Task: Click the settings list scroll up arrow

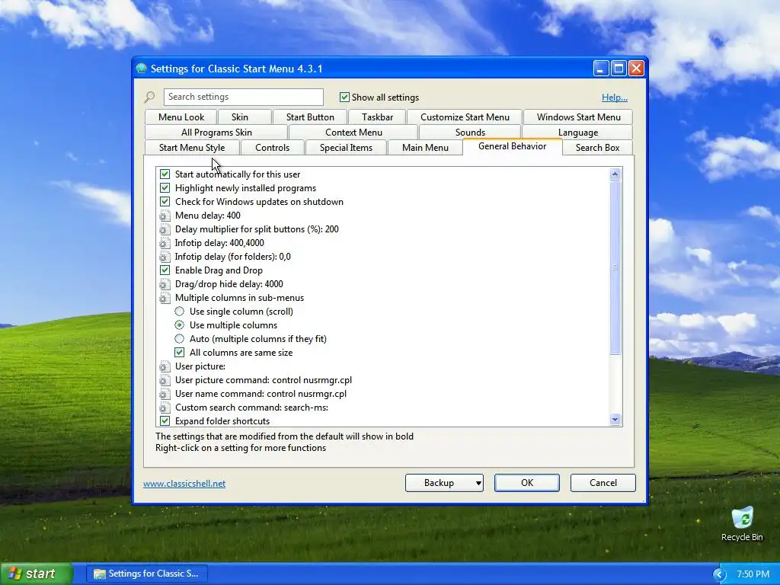Action: pos(615,174)
